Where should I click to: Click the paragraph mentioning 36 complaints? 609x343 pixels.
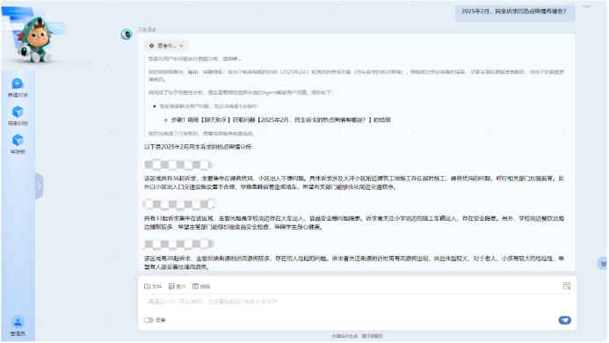point(354,183)
